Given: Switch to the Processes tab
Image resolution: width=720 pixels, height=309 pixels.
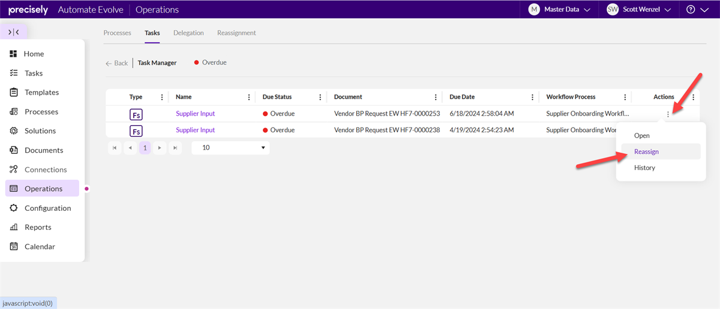Looking at the screenshot, I should click(x=117, y=33).
